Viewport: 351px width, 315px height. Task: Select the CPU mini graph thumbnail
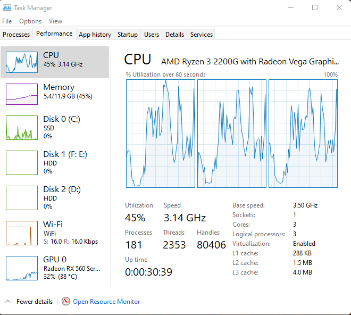22,62
